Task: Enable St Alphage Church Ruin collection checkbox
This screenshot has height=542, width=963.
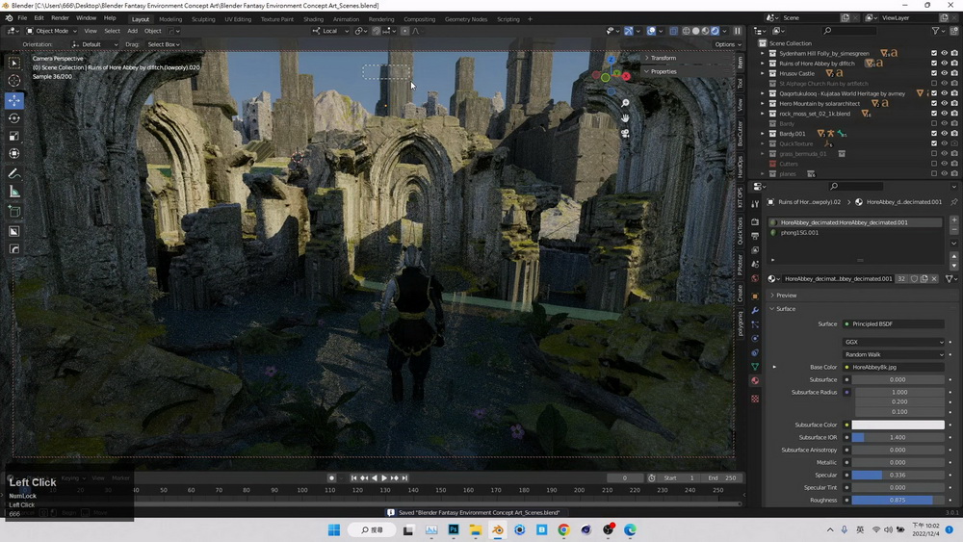Action: [934, 84]
